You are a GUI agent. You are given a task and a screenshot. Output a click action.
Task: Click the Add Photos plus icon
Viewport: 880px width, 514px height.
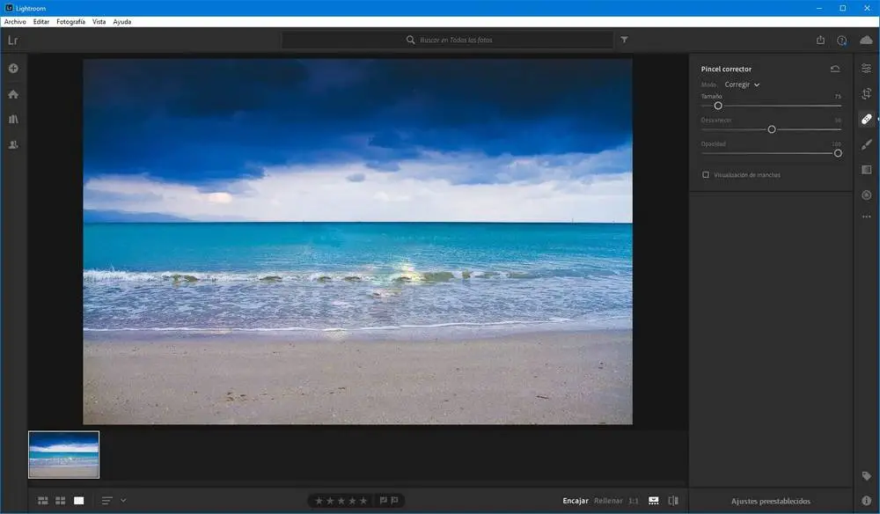tap(13, 69)
